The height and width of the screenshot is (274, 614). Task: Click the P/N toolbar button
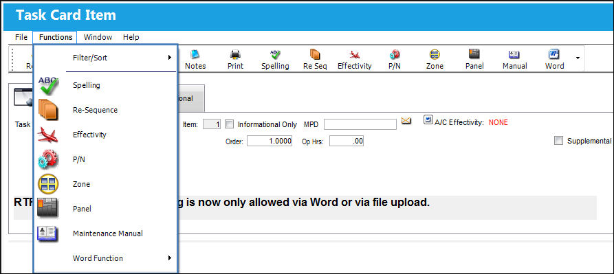[x=395, y=60]
